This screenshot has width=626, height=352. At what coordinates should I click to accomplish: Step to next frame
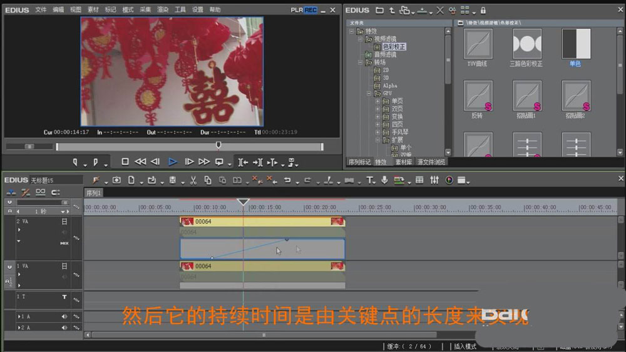189,161
